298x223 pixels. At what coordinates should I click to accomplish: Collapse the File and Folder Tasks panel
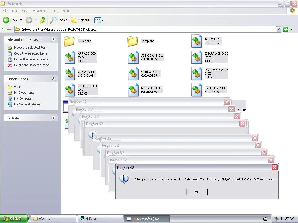[54, 39]
